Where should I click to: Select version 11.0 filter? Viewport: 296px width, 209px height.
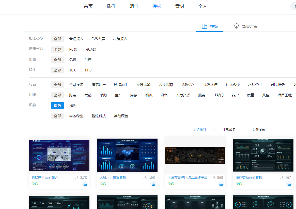click(x=88, y=70)
